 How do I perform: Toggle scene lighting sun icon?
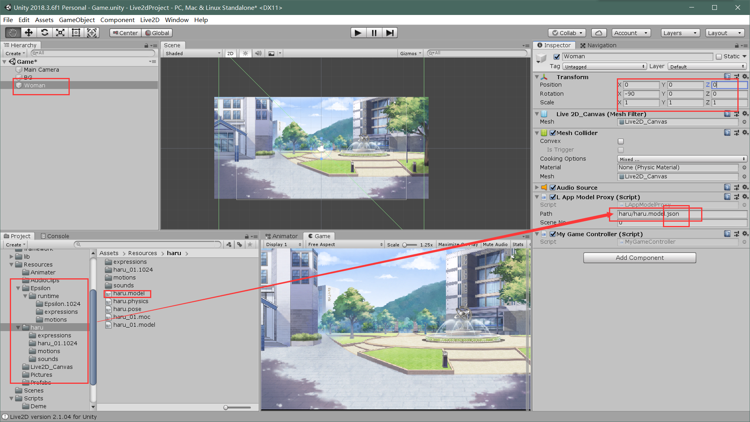point(245,53)
